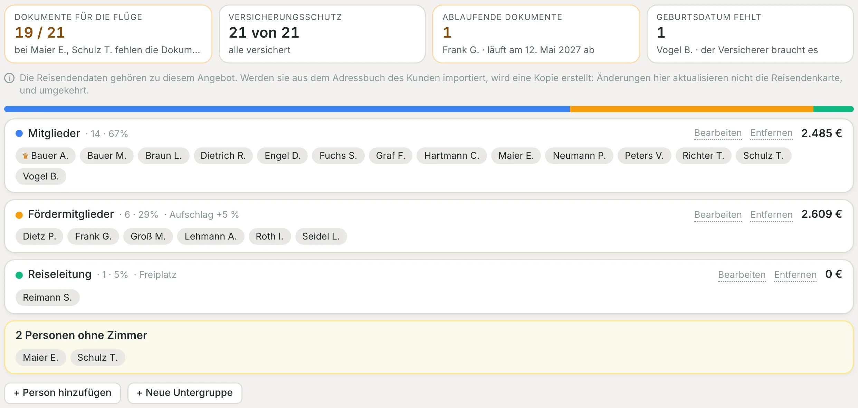Screen dimensions: 858x408
Task: Select the Bauer M. traveler chip
Action: point(107,156)
